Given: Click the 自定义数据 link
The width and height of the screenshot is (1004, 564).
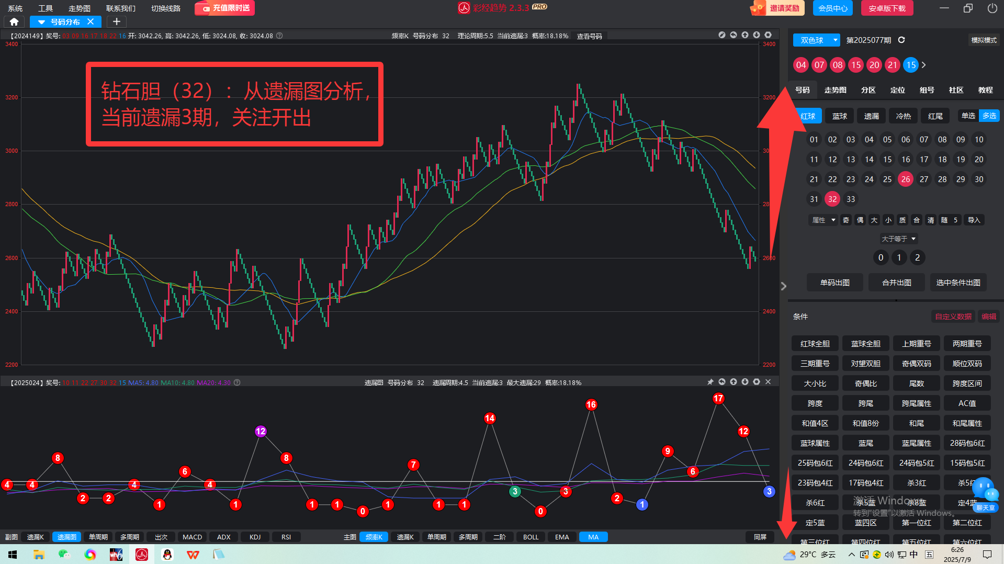Looking at the screenshot, I should click(x=953, y=317).
